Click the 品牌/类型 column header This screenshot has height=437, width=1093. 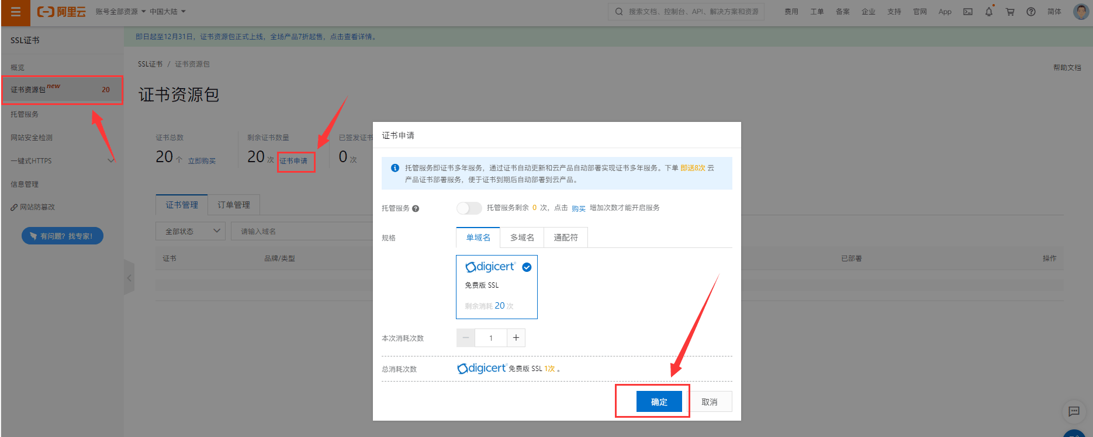[x=279, y=258]
